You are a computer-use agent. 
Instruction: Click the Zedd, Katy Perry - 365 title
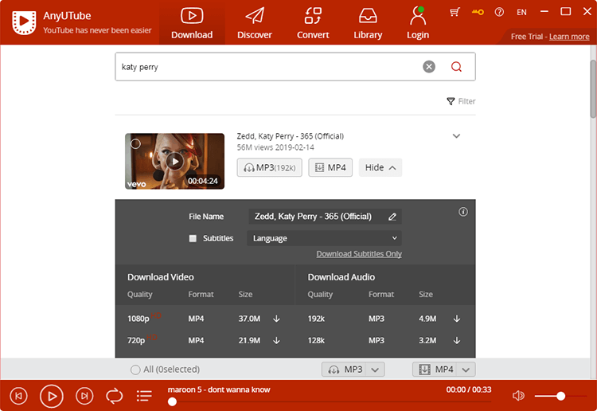pos(290,136)
